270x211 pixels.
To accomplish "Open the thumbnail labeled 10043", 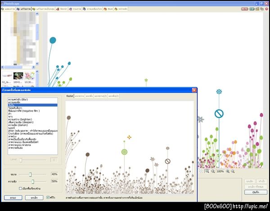I will 18,77.
